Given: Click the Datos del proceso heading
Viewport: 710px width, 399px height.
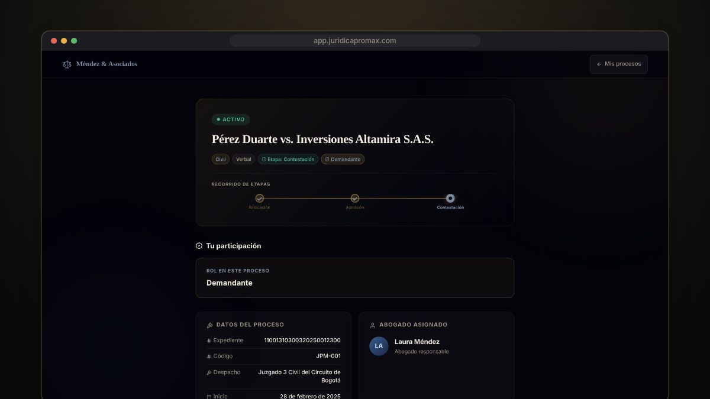Looking at the screenshot, I should (250, 325).
